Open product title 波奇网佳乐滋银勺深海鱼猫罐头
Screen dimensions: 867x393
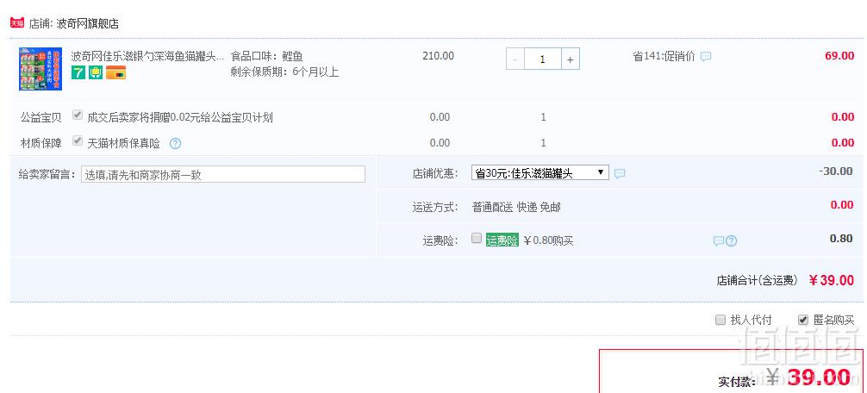[x=147, y=56]
